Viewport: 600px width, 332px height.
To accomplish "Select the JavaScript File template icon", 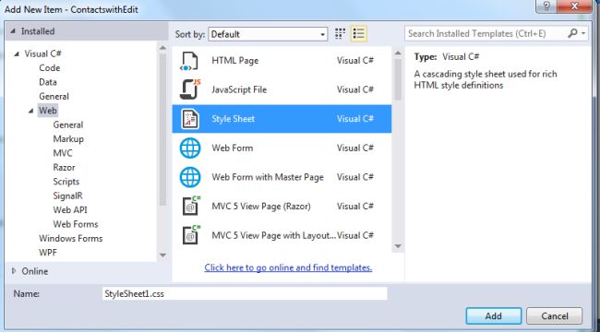I will click(x=190, y=89).
